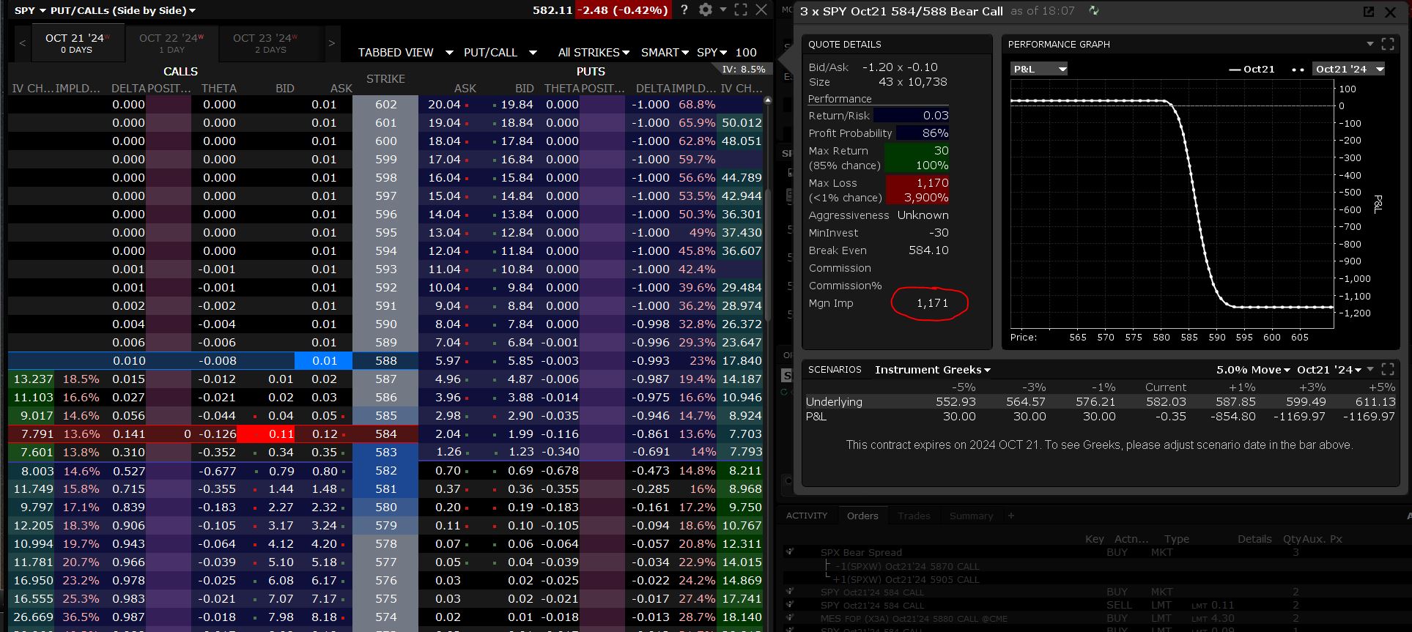1412x632 pixels.
Task: Change the 5.0% Move scenario dropdown
Action: [1253, 370]
